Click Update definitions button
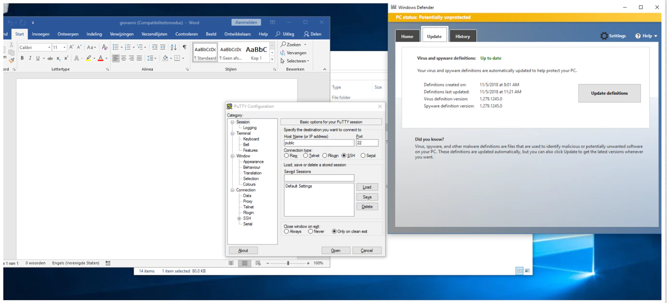The width and height of the screenshot is (667, 303). (x=609, y=93)
